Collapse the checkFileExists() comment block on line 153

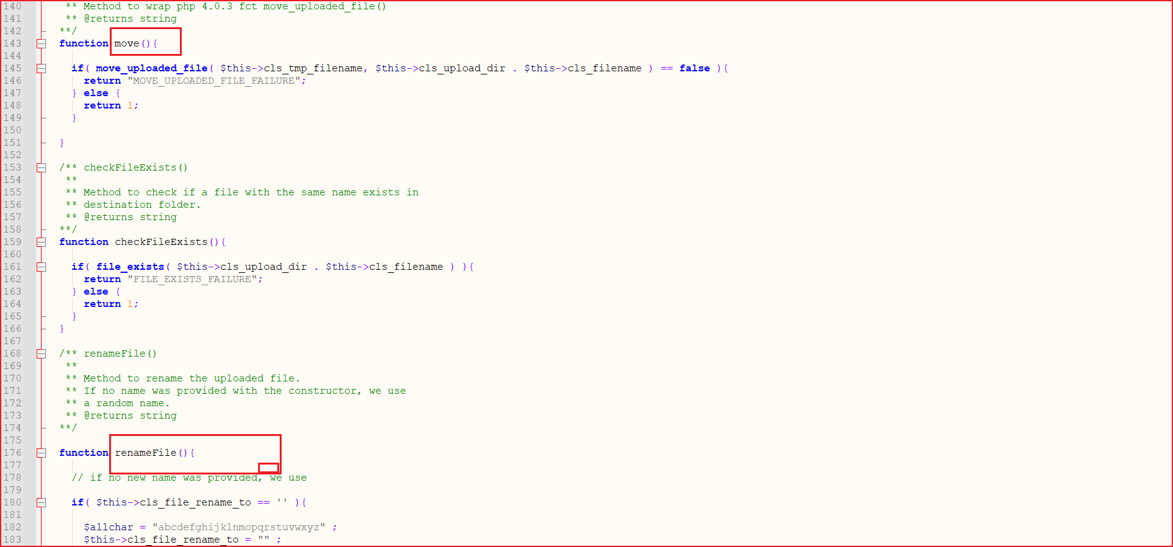(x=41, y=167)
